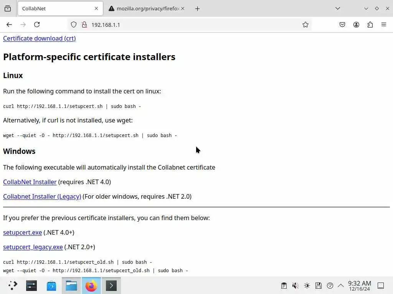The height and width of the screenshot is (294, 393).
Task: Expand the list all tabs dropdown
Action: click(x=338, y=8)
